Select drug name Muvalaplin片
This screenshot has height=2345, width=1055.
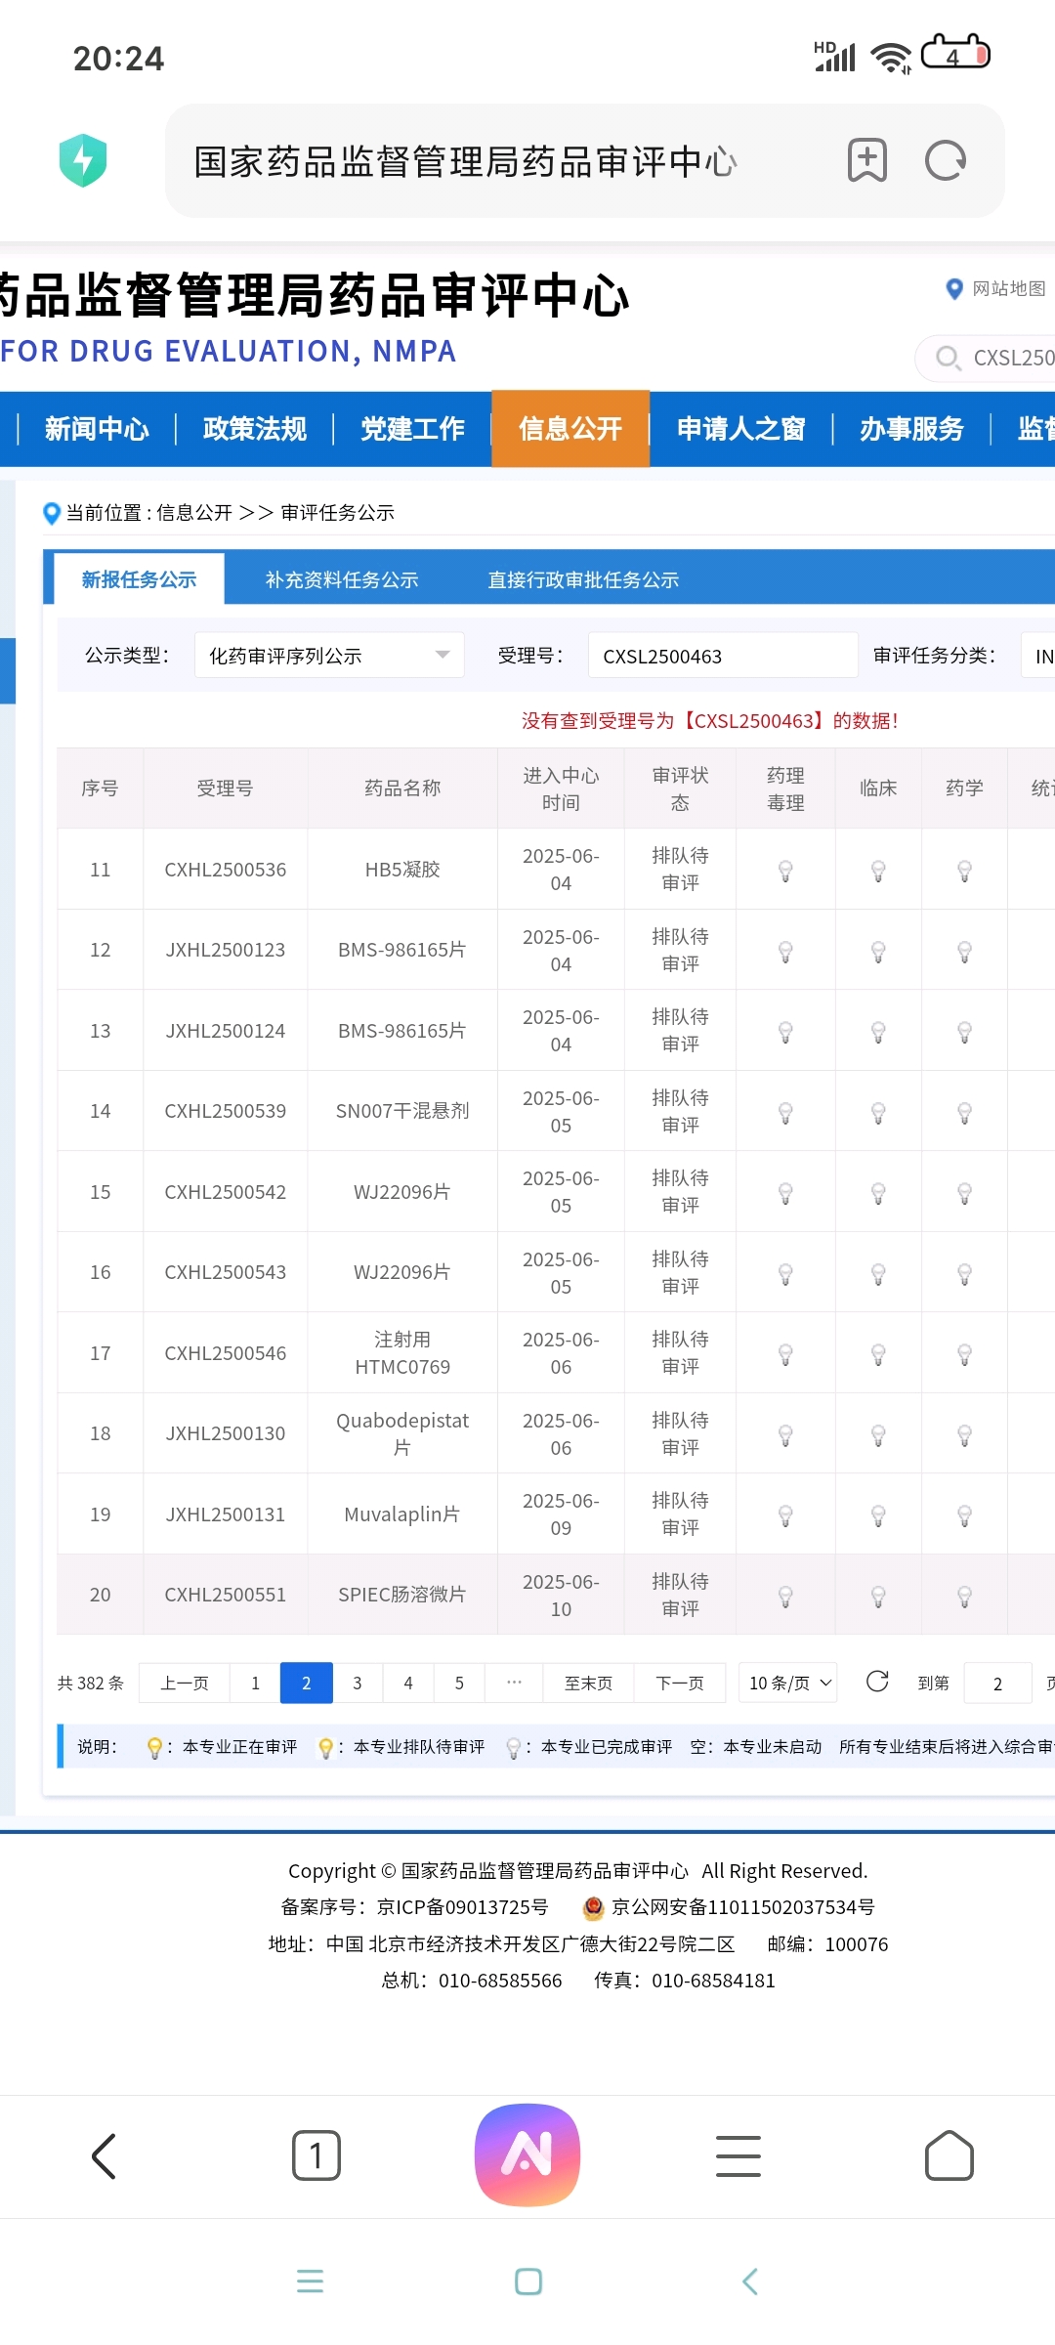tap(402, 1514)
